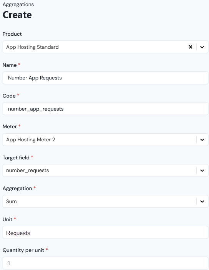Viewport: 209px width, 270px height.
Task: Expand the Target field chevron
Action: click(202, 171)
